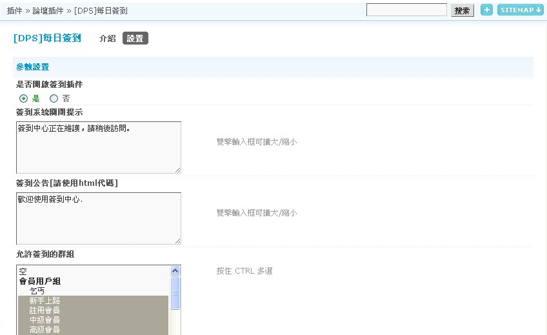The image size is (547, 335).
Task: Select the 否 radio button
Action: [54, 99]
